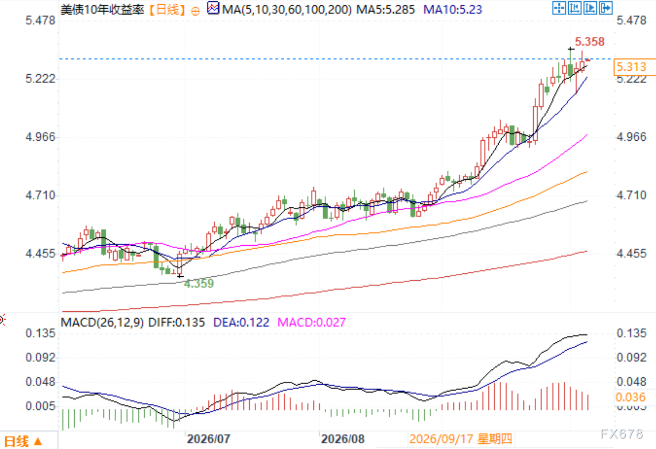This screenshot has height=449, width=656.
Task: Click the [日线] period label in title
Action: point(167,9)
